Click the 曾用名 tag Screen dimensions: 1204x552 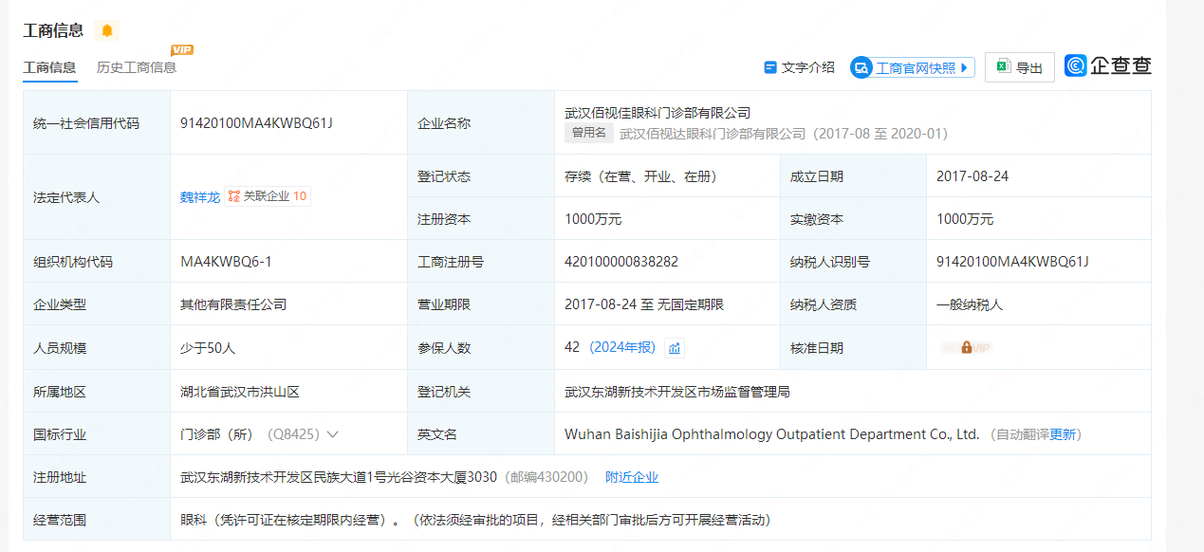pos(589,134)
